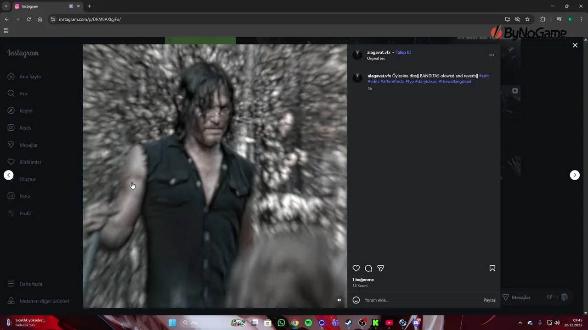Open media control icon in Chrome toolbar
The image size is (588, 330).
(559, 19)
